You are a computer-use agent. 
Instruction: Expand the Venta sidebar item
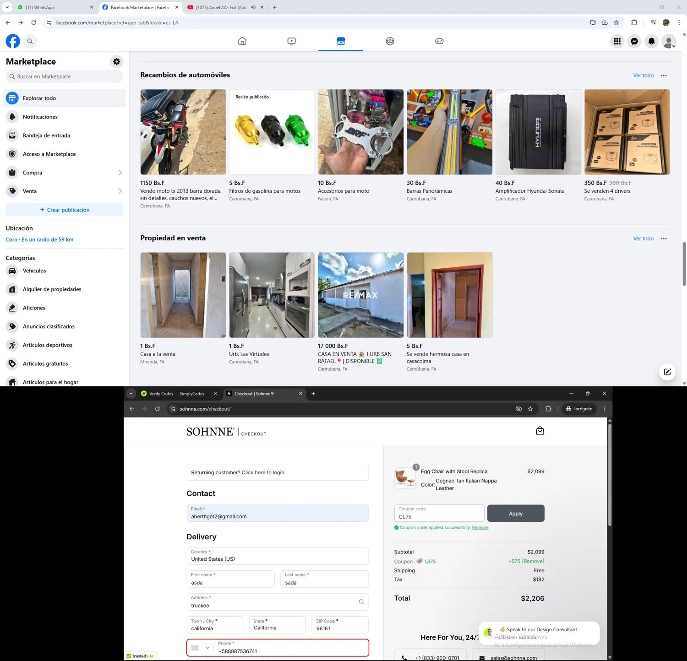pos(65,191)
